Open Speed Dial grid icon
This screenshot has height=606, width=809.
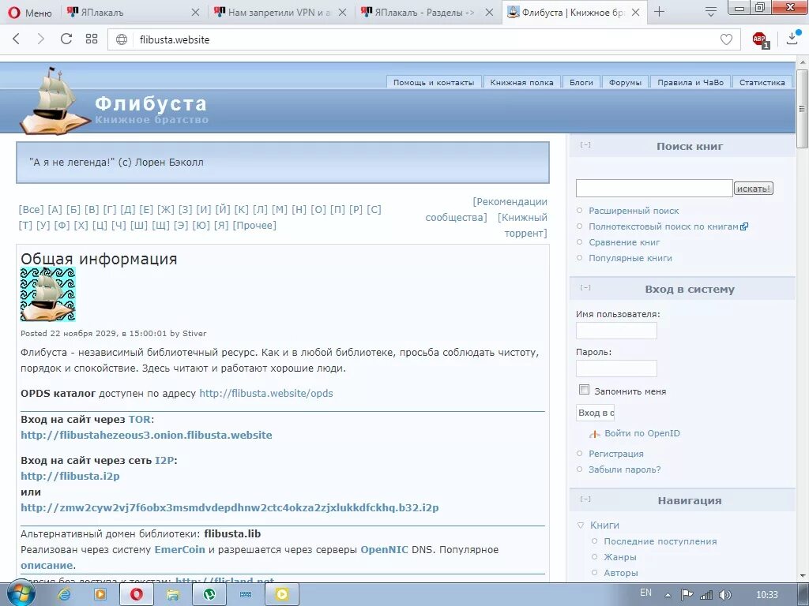92,39
